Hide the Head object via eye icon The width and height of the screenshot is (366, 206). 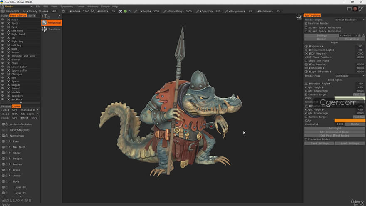pyautogui.click(x=2, y=20)
